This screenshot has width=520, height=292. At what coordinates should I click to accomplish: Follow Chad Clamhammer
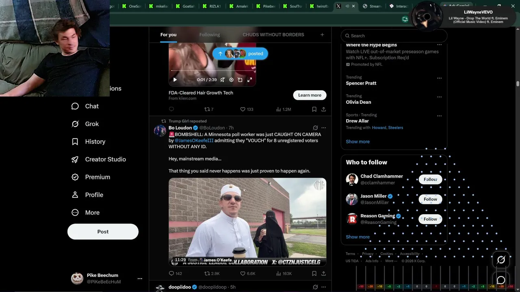click(430, 180)
